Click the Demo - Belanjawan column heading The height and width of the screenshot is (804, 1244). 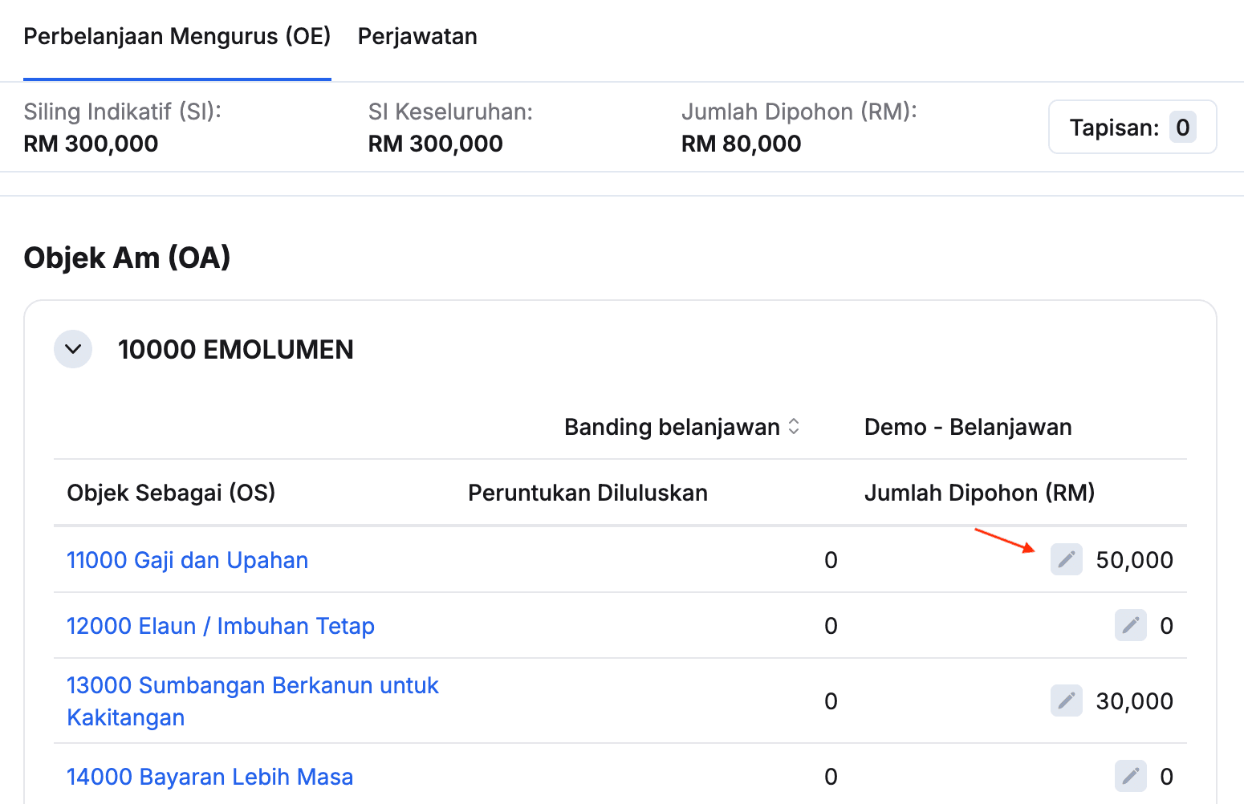click(x=967, y=427)
